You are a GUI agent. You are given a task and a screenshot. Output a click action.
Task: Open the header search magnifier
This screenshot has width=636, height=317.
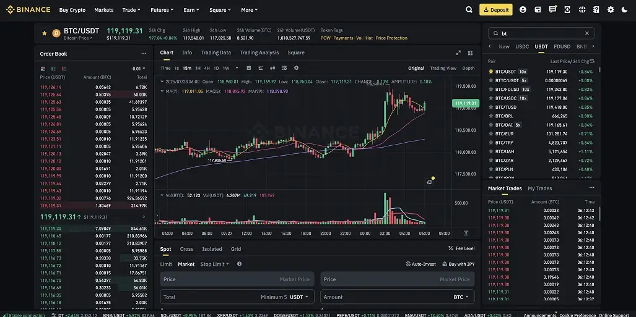click(469, 10)
